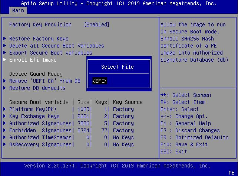Click the F9 : Optimized Defaults hint
Image resolution: width=238 pixels, height=176 pixels.
[195, 137]
